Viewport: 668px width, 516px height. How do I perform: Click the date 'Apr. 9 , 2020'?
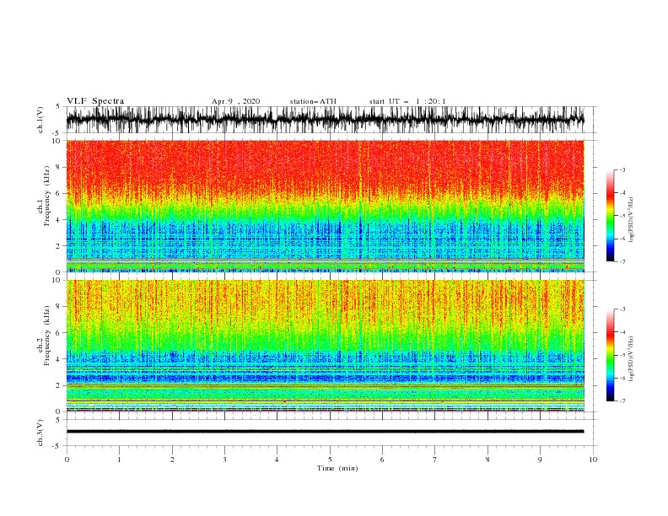click(235, 101)
